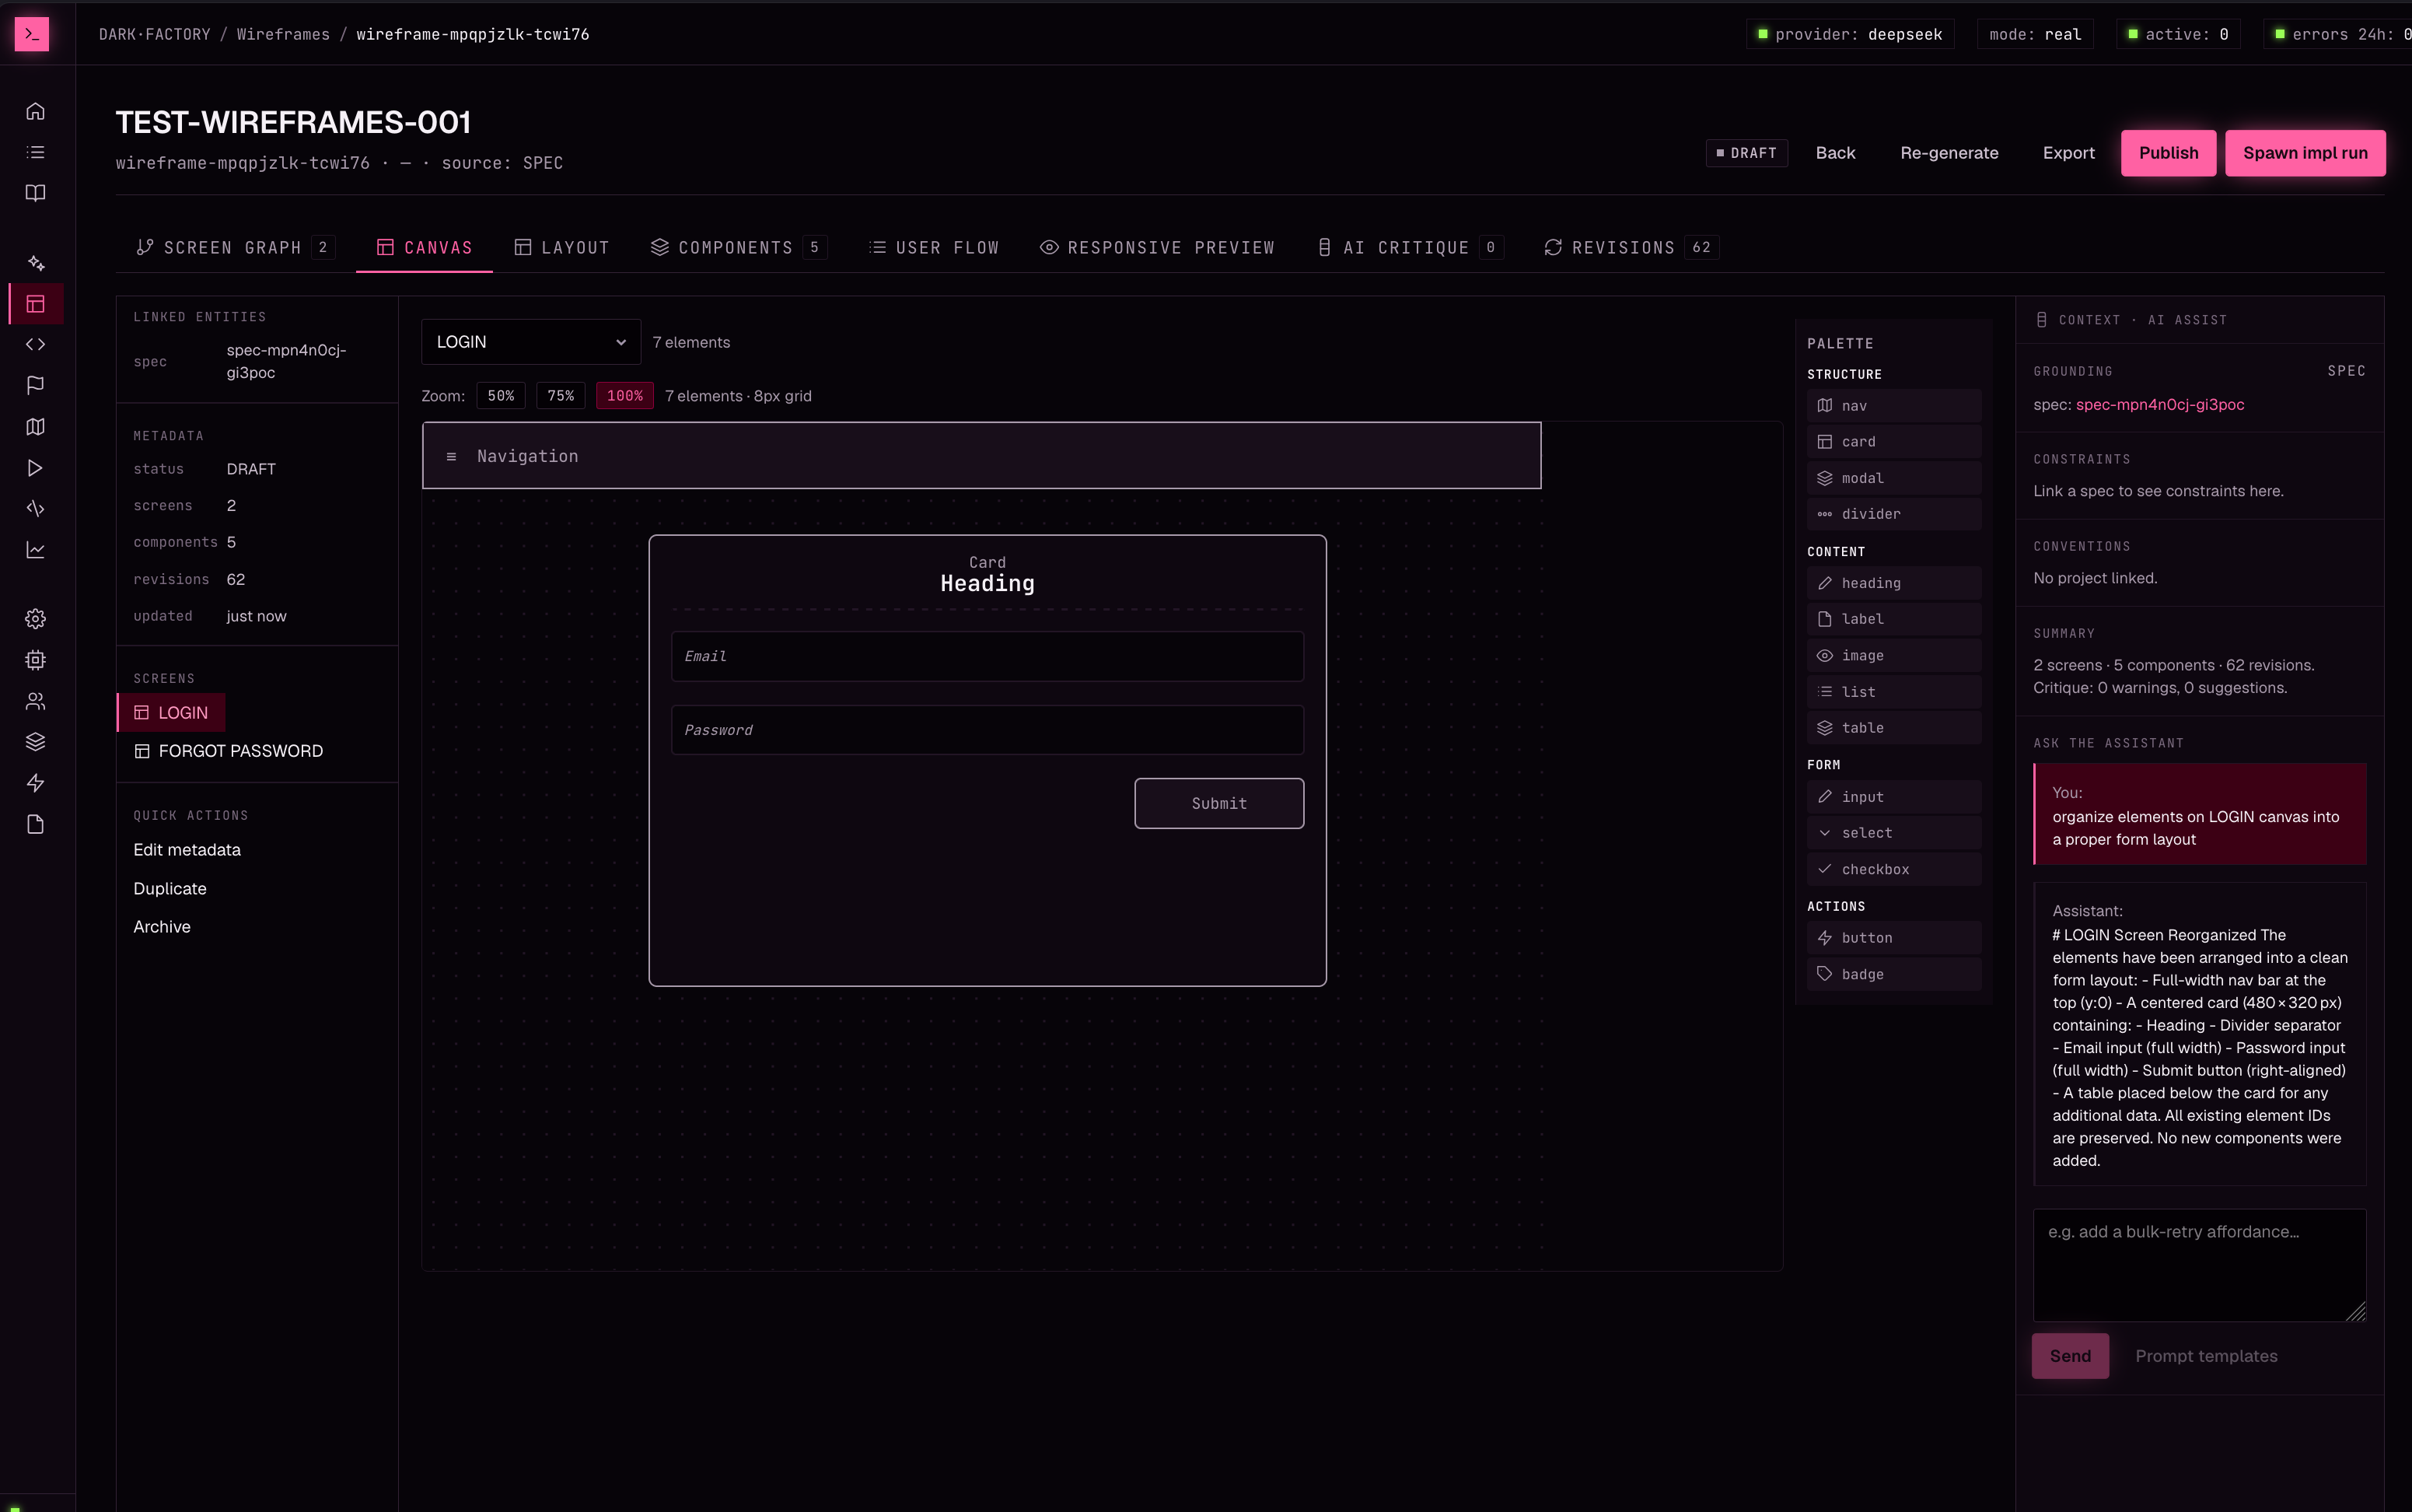Click the pink Publish button
Image resolution: width=2412 pixels, height=1512 pixels.
click(2168, 153)
